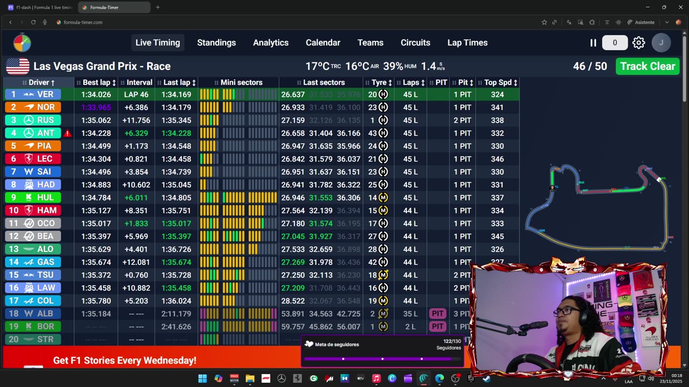689x387 pixels.
Task: Open the Circuits tab
Action: click(x=416, y=42)
